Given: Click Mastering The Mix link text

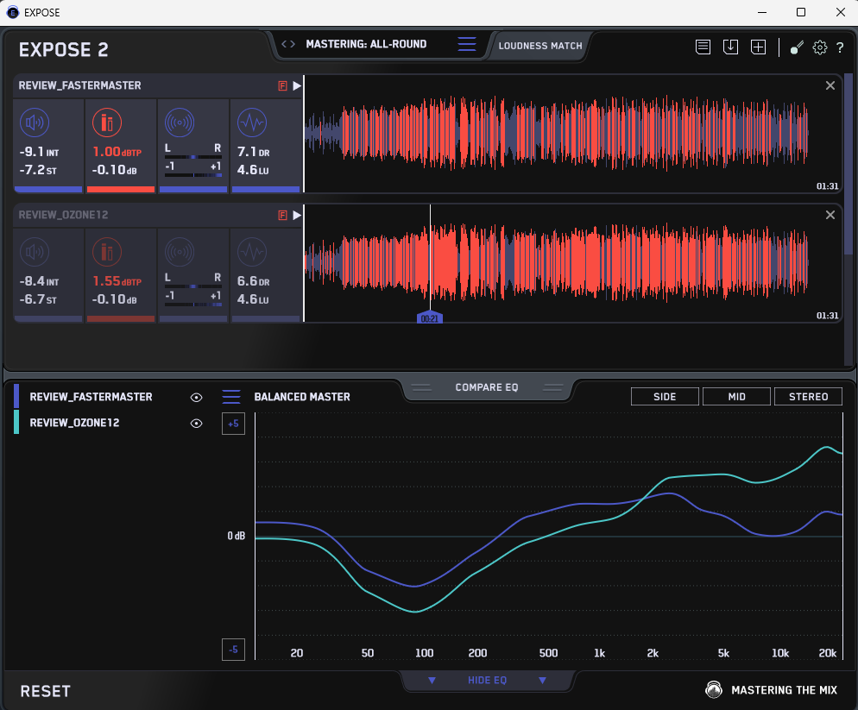Looking at the screenshot, I should pos(784,690).
